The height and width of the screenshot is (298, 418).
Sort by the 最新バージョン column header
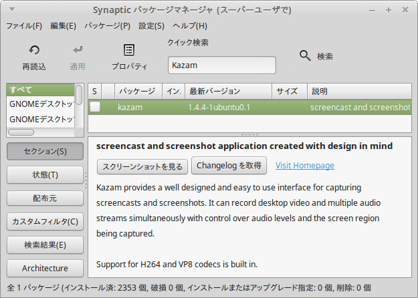coord(229,92)
